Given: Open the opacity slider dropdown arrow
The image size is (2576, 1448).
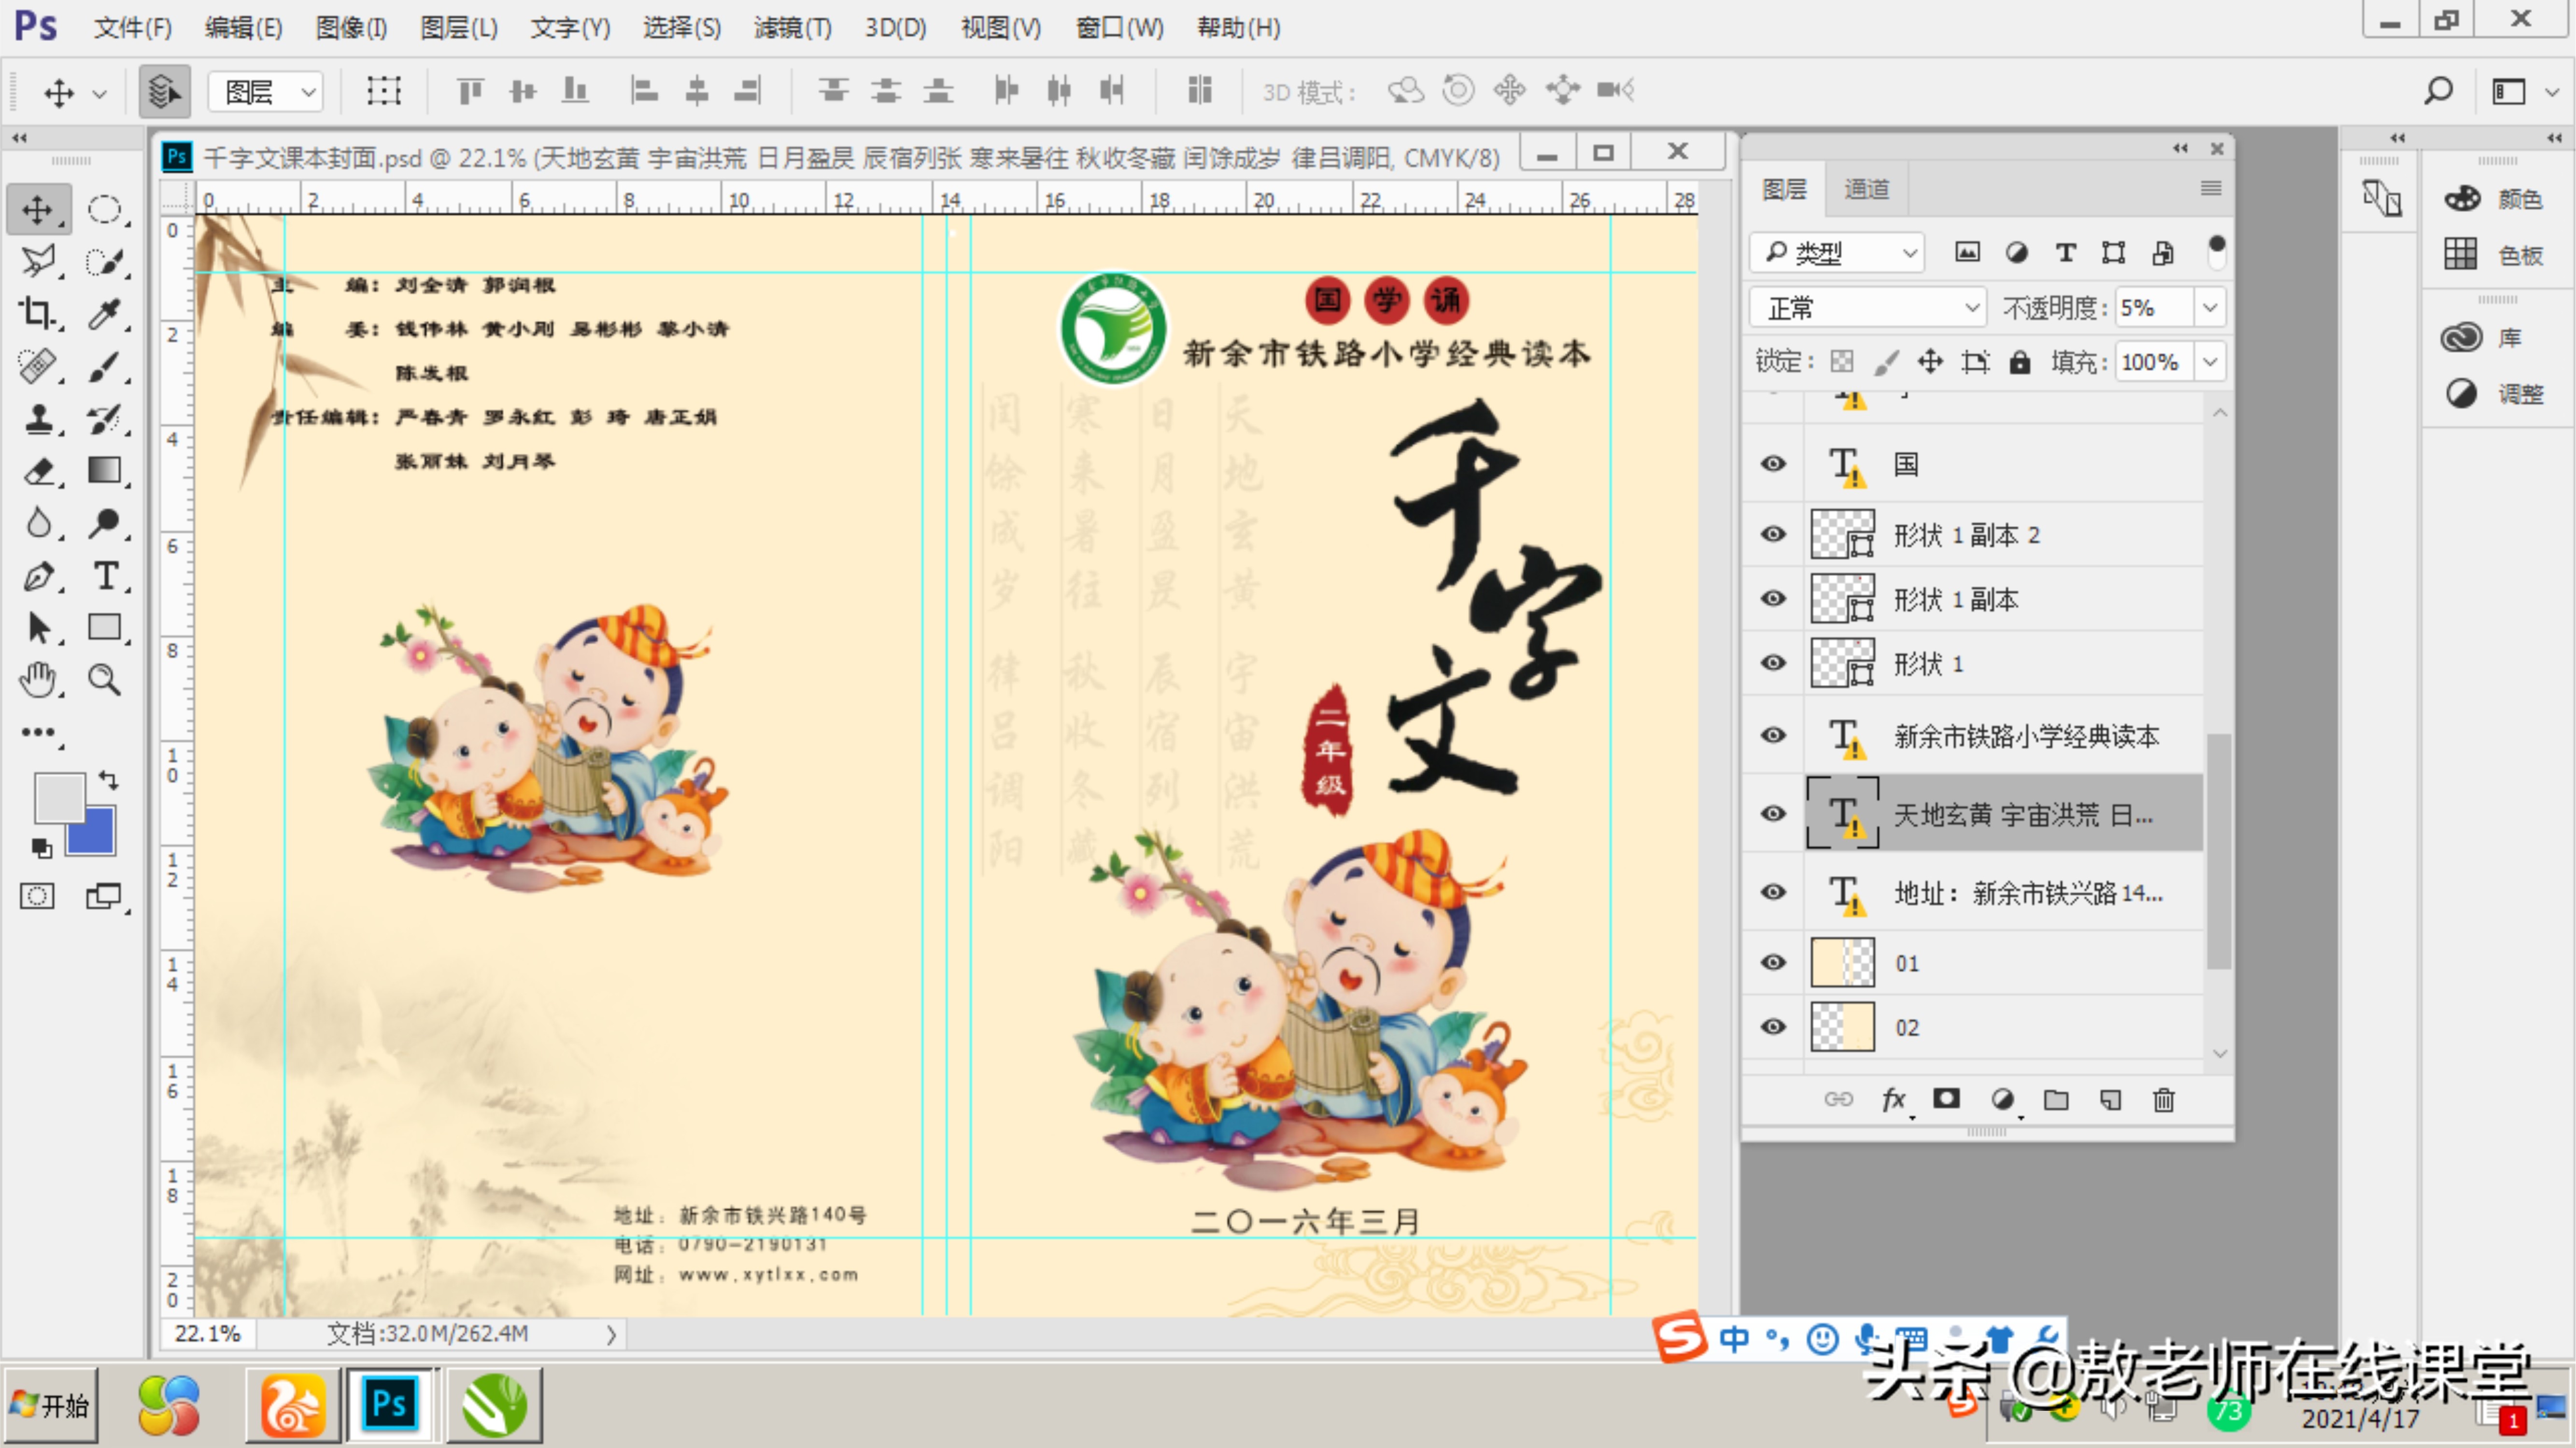Looking at the screenshot, I should tap(2210, 308).
